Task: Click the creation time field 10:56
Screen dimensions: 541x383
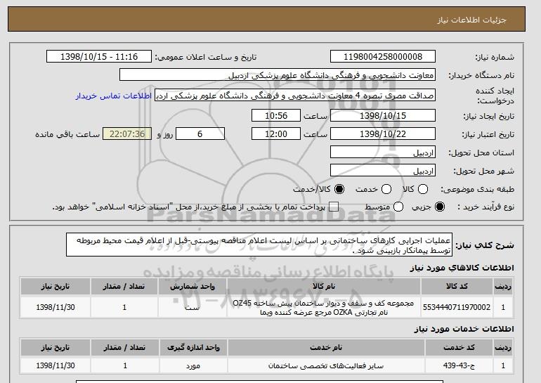Action: click(276, 115)
